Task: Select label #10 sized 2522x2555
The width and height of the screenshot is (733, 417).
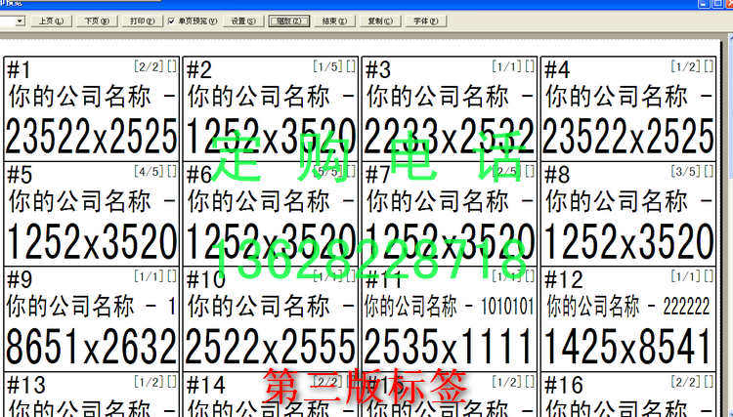Action: [270, 317]
